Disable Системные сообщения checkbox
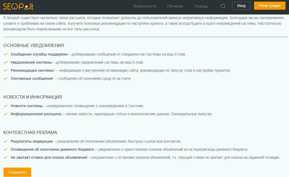Screen dimensions: 289x177 pyautogui.click(x=6, y=78)
